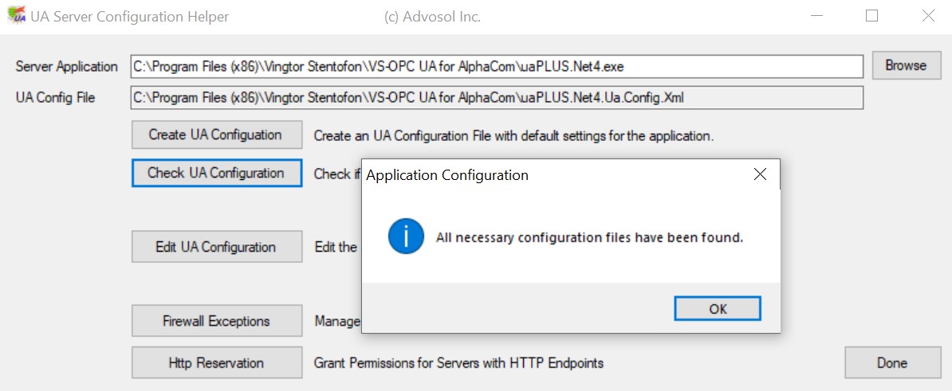Open Edit UA Configuration
Screen dimensions: 952x391
coord(216,247)
